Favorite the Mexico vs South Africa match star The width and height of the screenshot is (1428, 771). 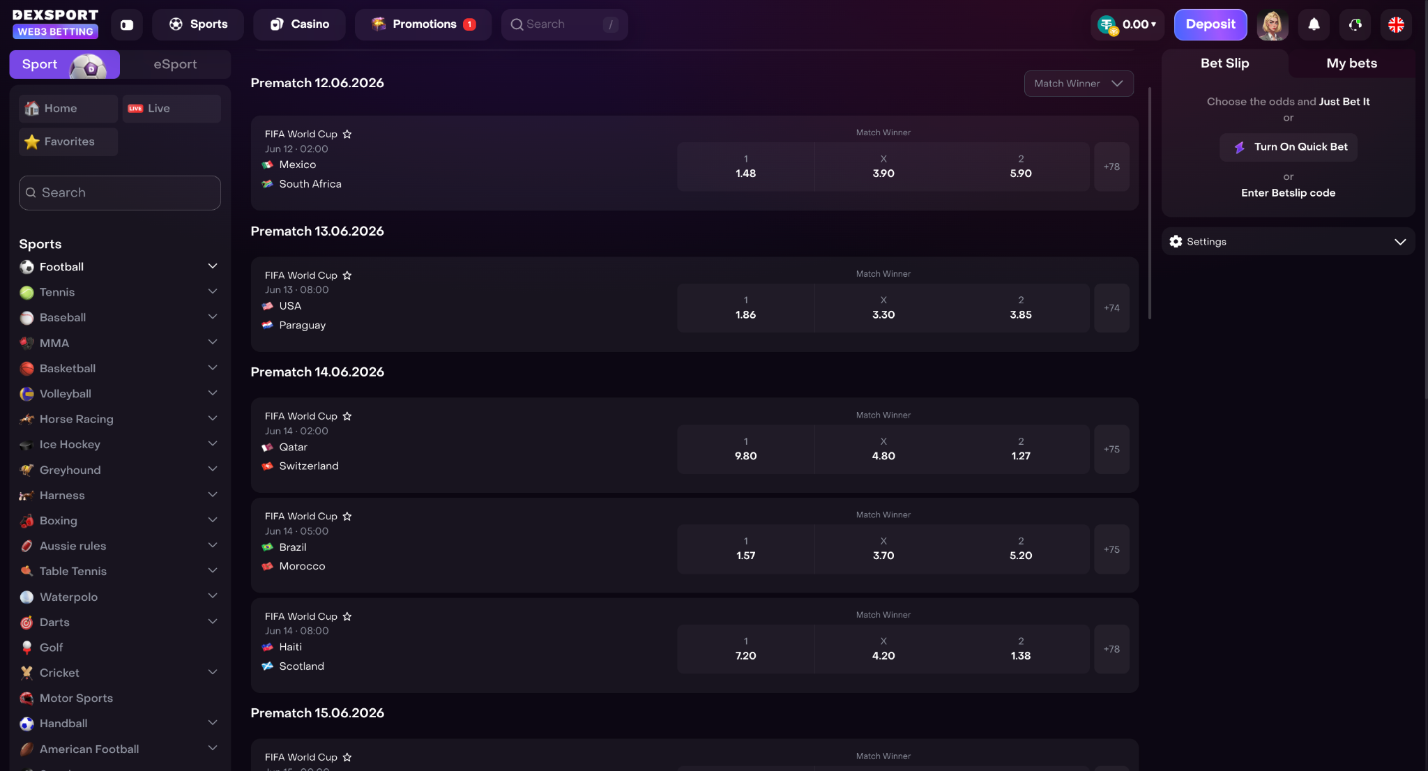347,134
